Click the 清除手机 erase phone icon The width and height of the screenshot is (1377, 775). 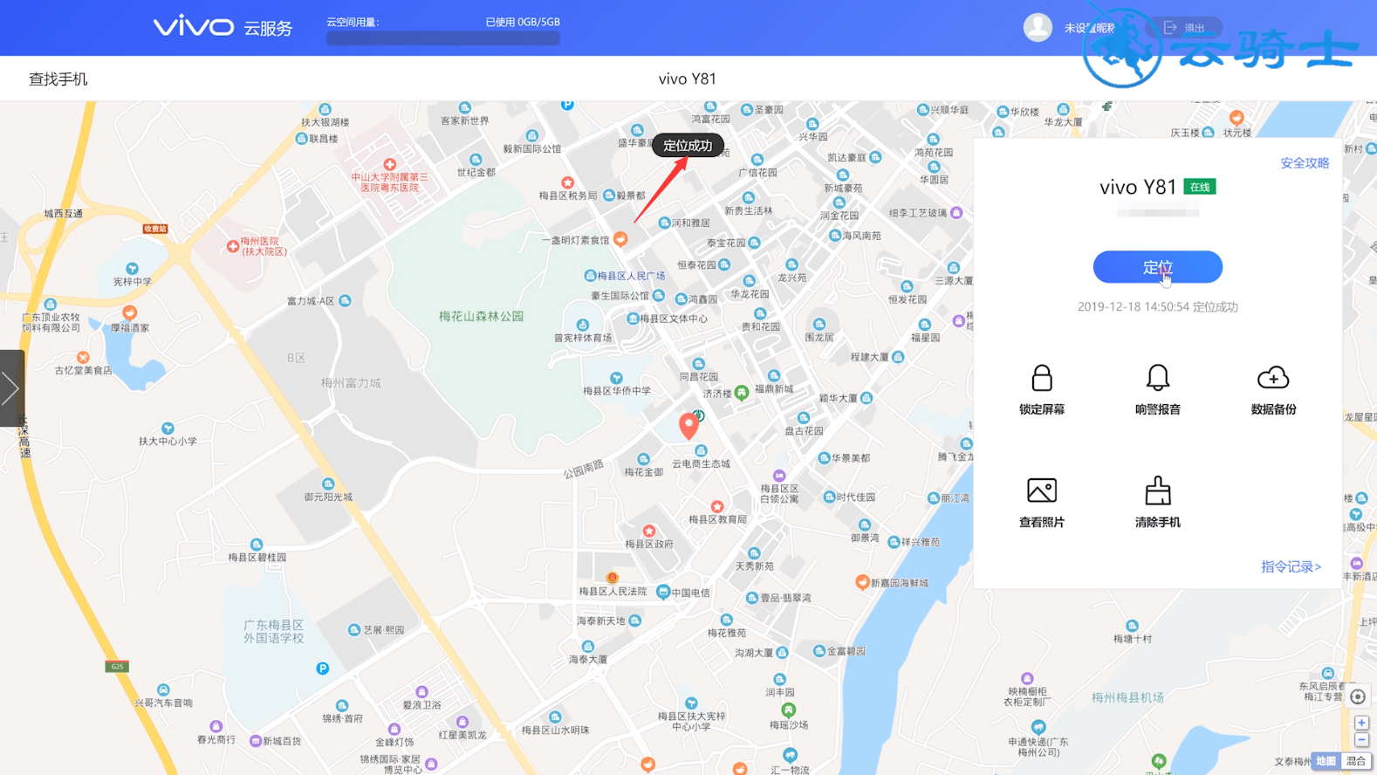point(1157,490)
